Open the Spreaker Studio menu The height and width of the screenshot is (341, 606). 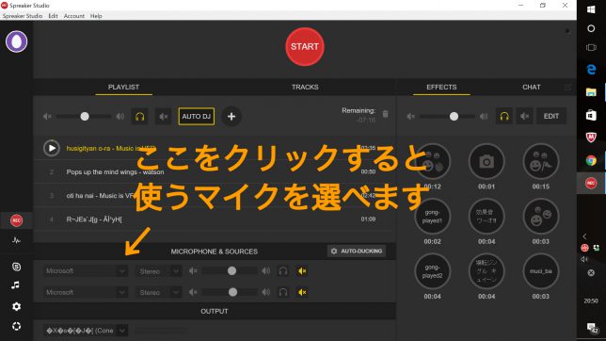coord(23,16)
